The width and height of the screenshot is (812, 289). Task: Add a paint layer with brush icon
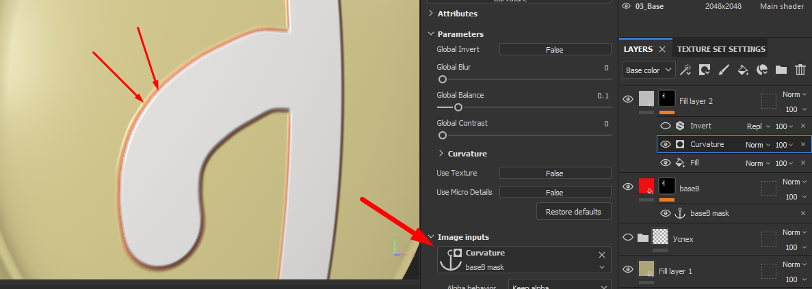point(724,70)
